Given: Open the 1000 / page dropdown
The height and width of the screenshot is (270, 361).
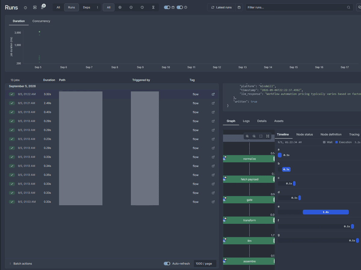Looking at the screenshot, I should (205, 264).
